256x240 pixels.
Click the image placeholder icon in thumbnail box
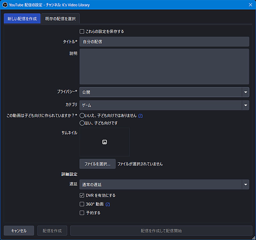pos(104,142)
